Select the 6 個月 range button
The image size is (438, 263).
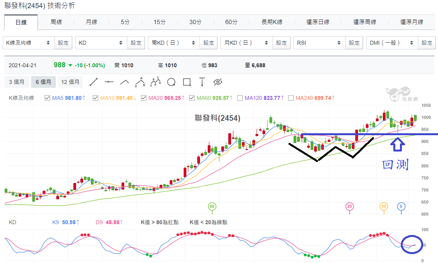(x=43, y=82)
